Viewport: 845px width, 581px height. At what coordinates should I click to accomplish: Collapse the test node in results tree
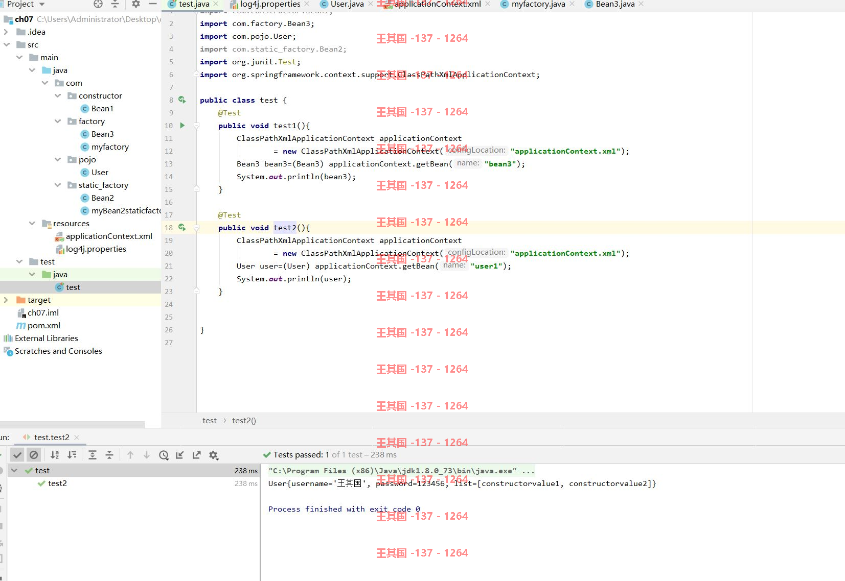tap(14, 470)
